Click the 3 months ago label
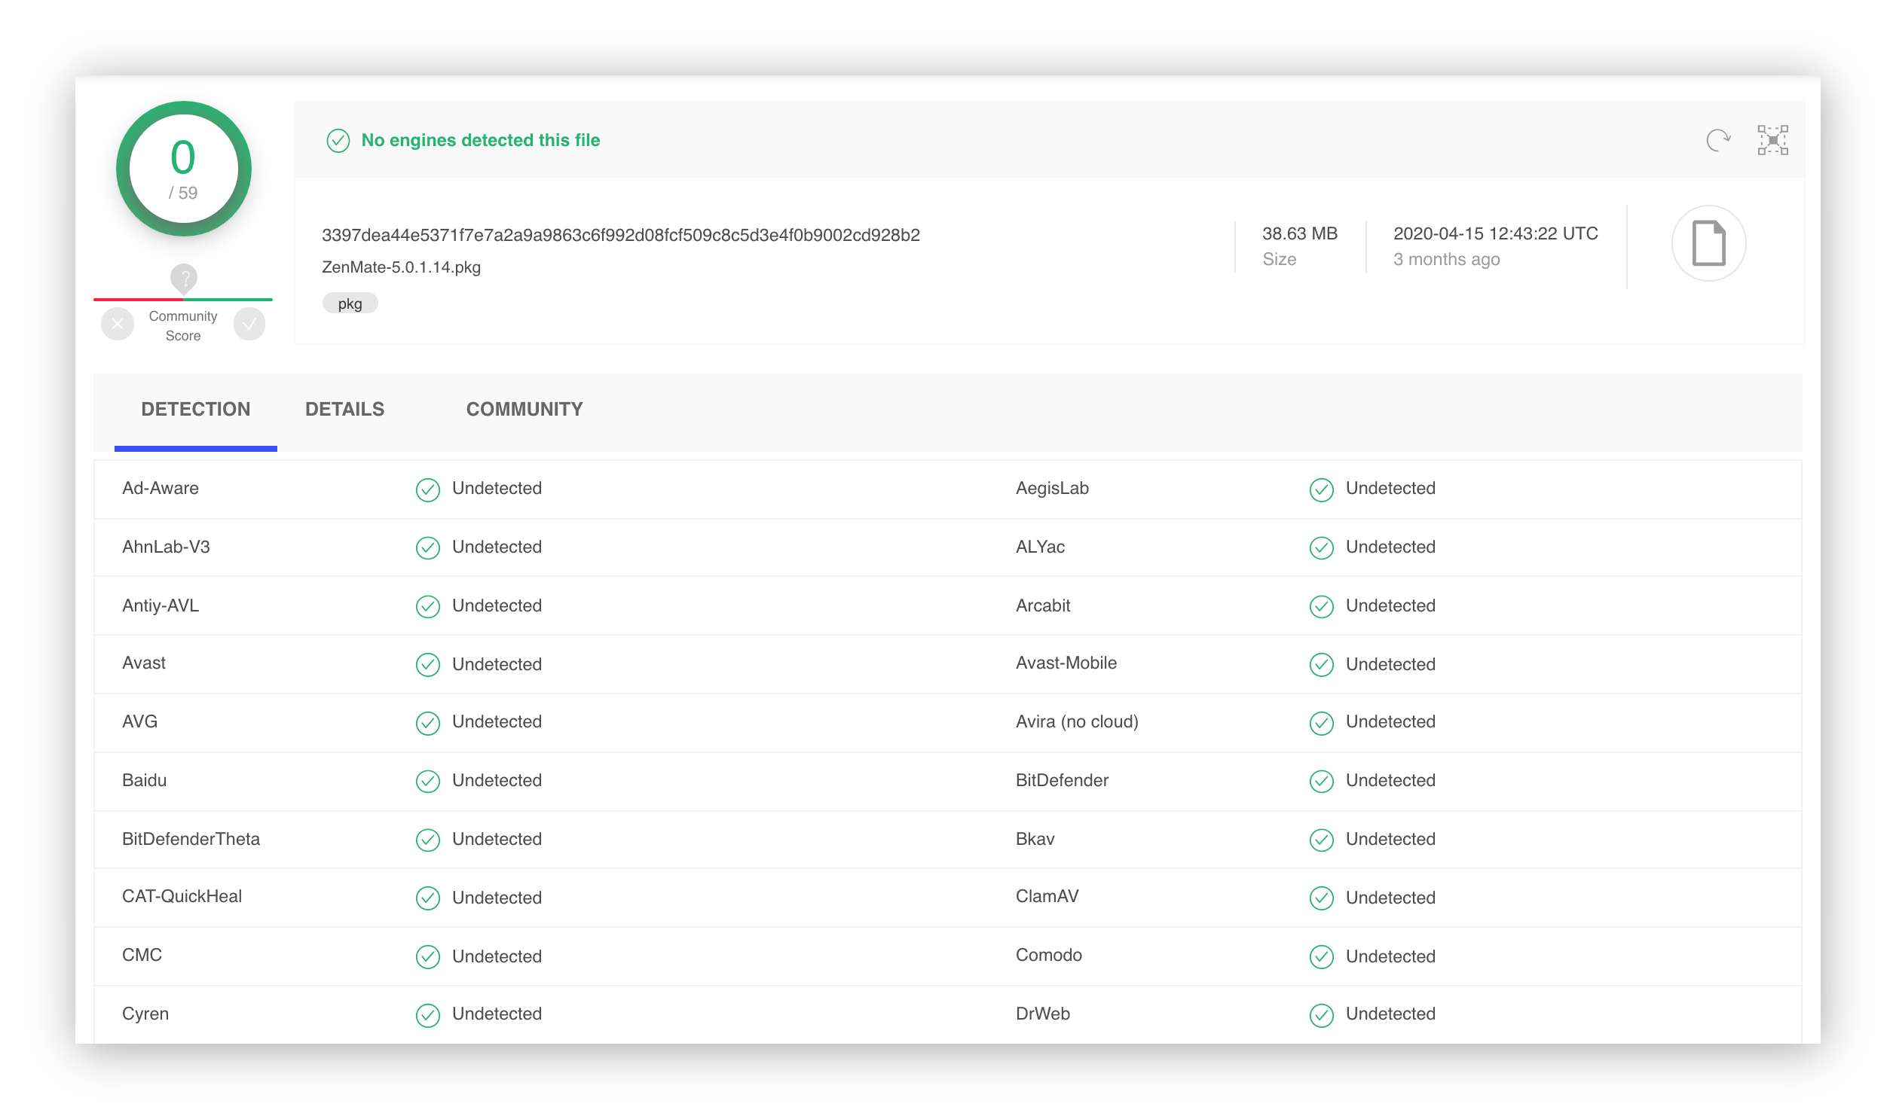 (x=1446, y=259)
